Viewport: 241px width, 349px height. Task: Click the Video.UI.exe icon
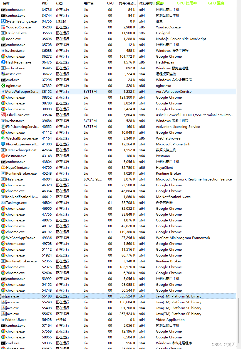[x=3, y=320]
